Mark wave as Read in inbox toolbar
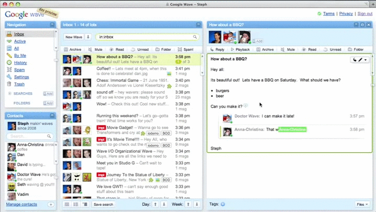The width and height of the screenshot is (376, 212). coord(117,49)
